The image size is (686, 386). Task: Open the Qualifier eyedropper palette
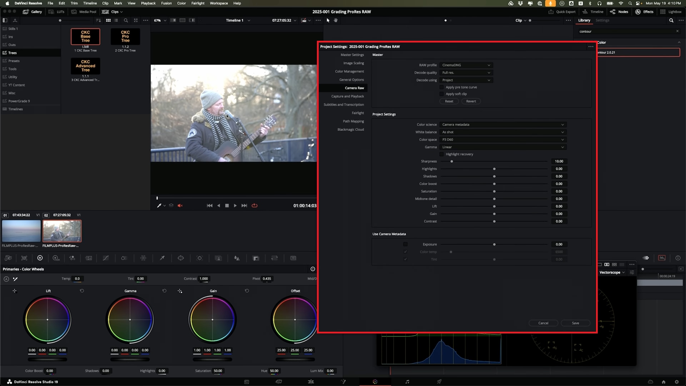click(162, 258)
